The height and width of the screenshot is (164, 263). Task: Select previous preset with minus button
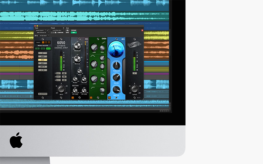coord(52,32)
